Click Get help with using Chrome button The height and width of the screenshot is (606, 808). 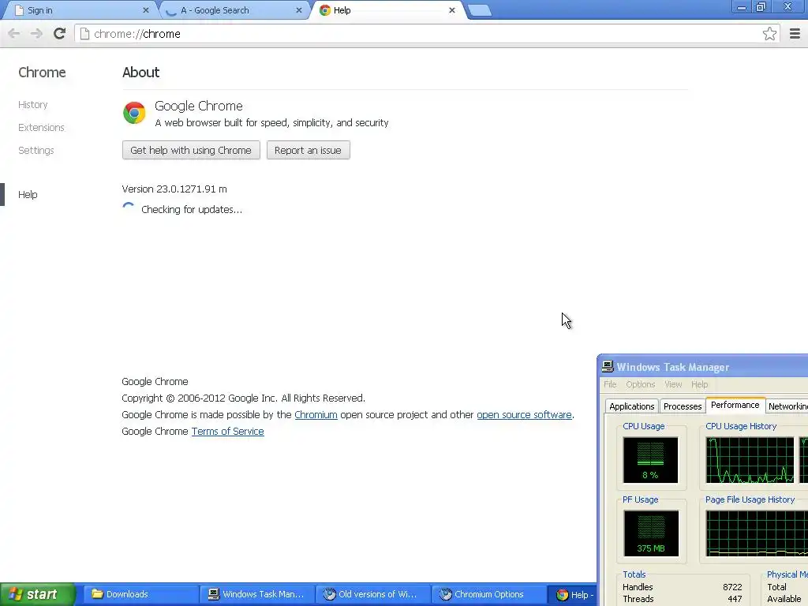[x=191, y=150]
